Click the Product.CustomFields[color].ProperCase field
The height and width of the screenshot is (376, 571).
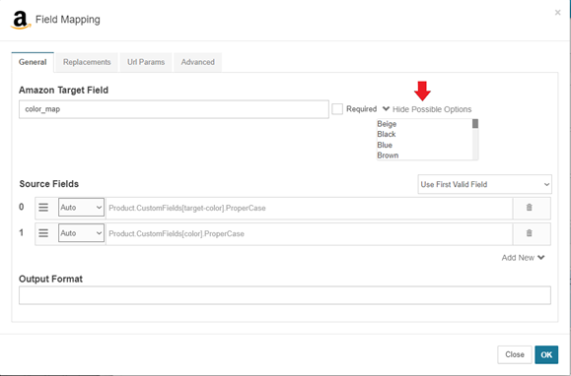309,234
